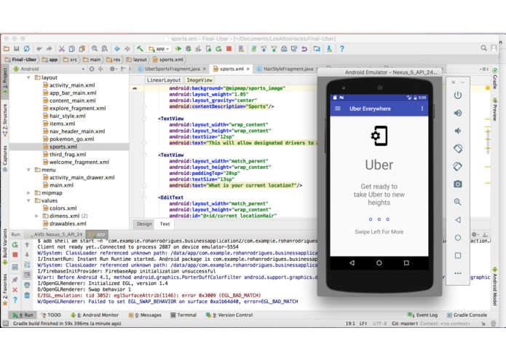Screen dimensions: 506x360
Task: Open the 6: Android Monitor tab
Action: pos(94,315)
